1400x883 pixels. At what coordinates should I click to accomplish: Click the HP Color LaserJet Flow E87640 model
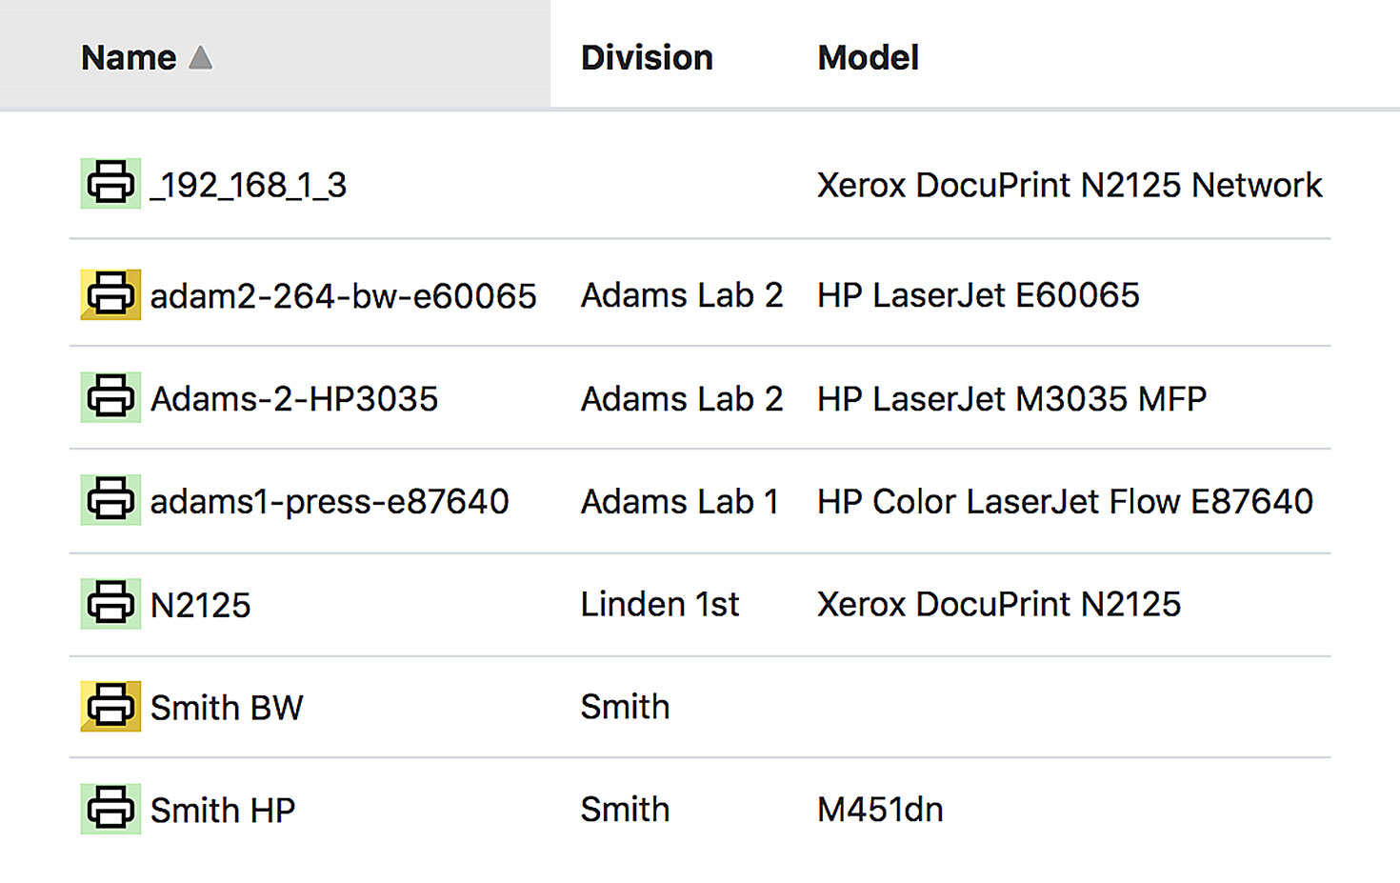(x=1065, y=502)
